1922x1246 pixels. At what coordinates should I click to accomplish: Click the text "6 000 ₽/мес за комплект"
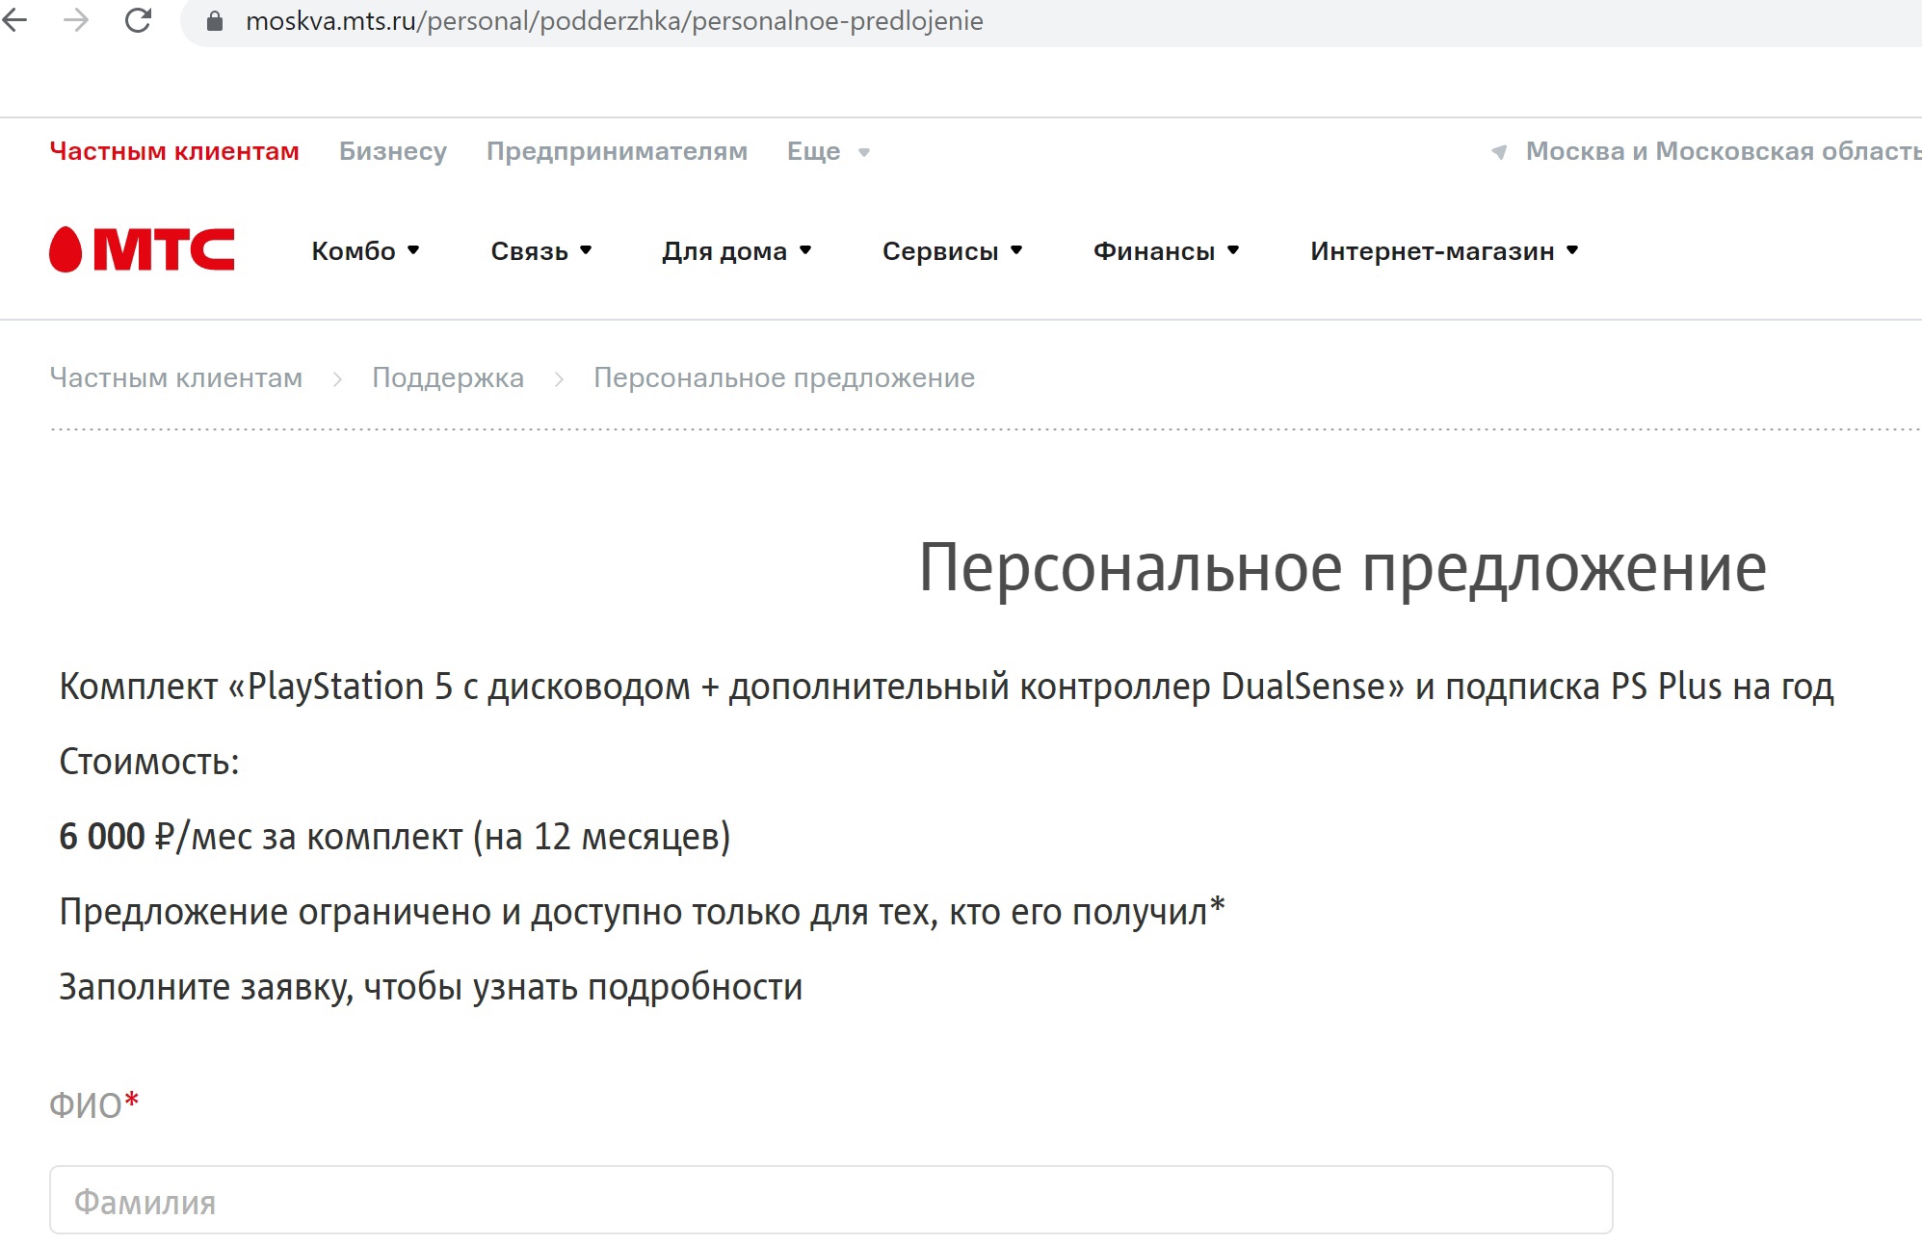click(260, 836)
